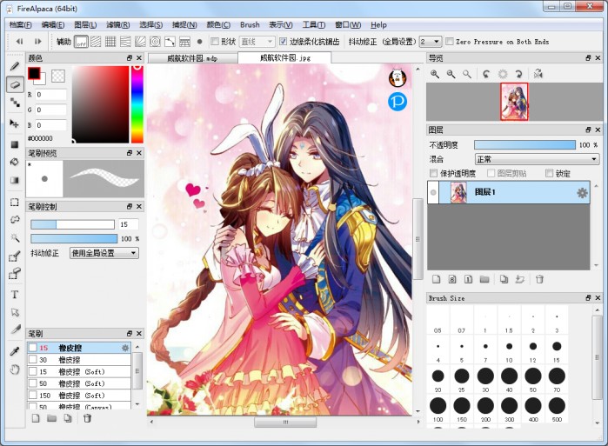
Task: Select the Dot tool in left toolbar
Action: pos(15,103)
